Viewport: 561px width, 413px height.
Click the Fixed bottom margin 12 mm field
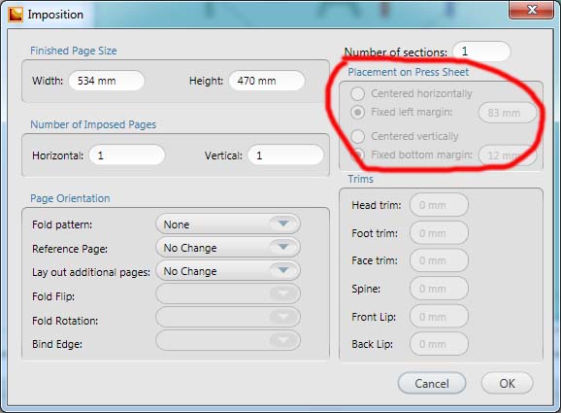tap(508, 155)
